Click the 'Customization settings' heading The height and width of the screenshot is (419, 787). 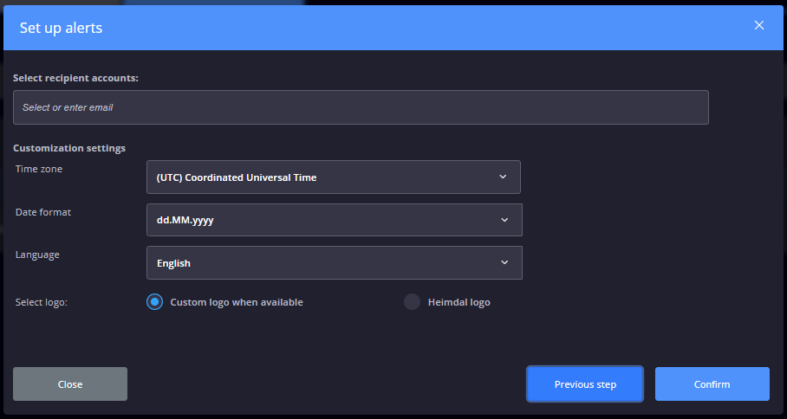[69, 148]
